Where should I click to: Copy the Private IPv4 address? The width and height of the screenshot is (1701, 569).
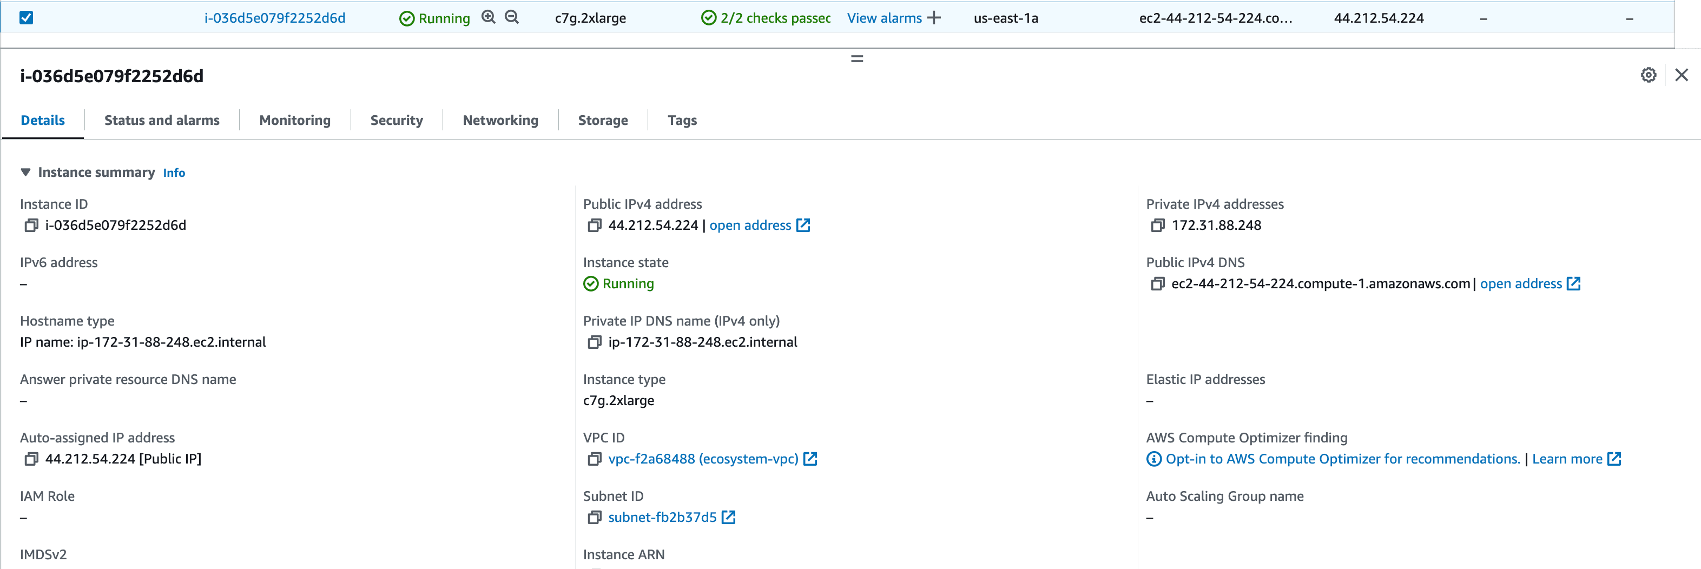[x=1157, y=226]
